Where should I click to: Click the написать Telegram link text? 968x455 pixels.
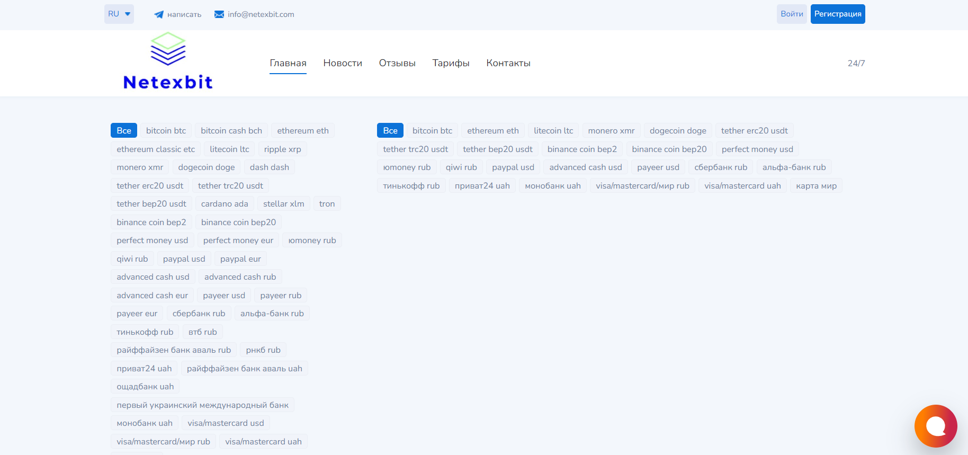point(184,14)
